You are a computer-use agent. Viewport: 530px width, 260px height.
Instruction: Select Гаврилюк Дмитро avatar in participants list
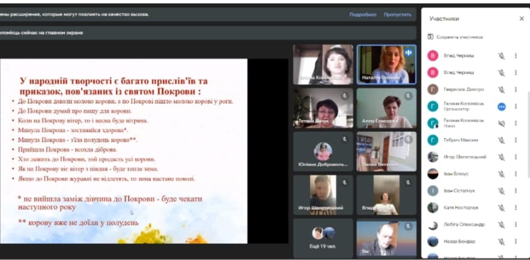pos(433,90)
